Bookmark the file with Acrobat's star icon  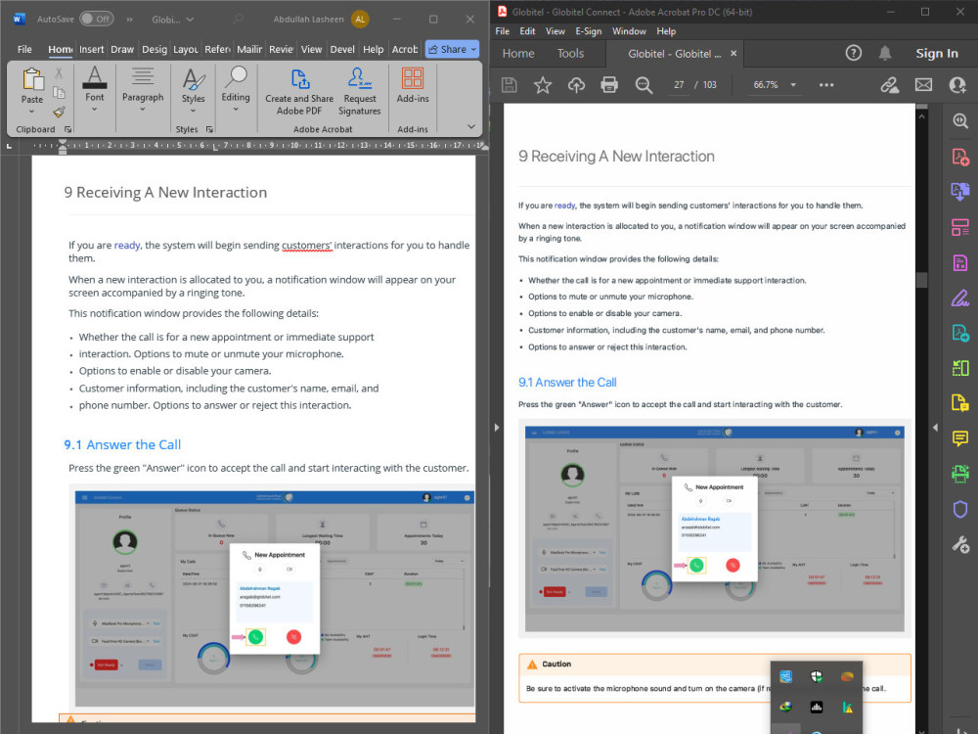[x=543, y=84]
